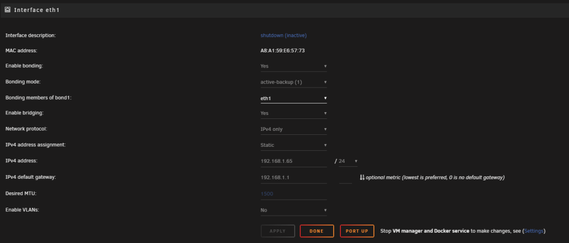
Task: Open the Enable VLANs dropdown
Action: point(294,211)
